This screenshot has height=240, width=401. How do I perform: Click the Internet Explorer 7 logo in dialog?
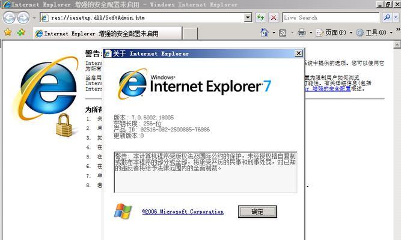(x=194, y=84)
